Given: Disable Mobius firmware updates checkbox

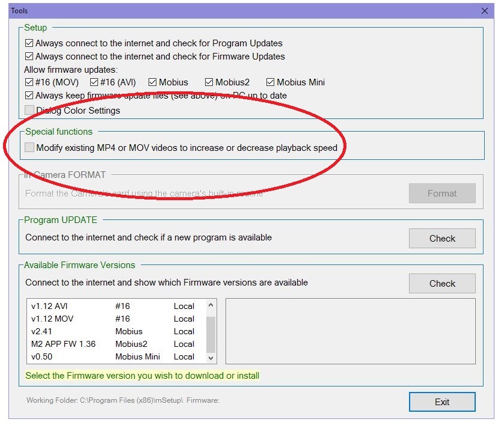Looking at the screenshot, I should click(153, 82).
